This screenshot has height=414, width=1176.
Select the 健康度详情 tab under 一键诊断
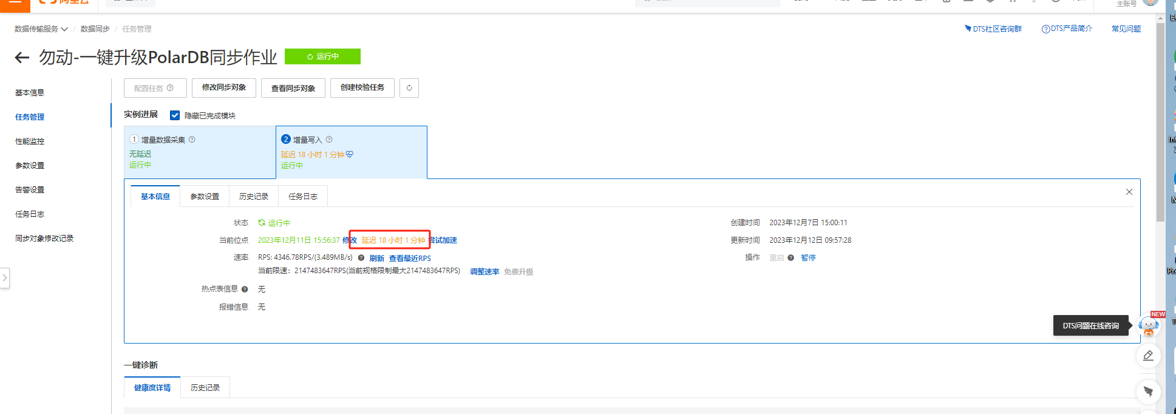152,388
